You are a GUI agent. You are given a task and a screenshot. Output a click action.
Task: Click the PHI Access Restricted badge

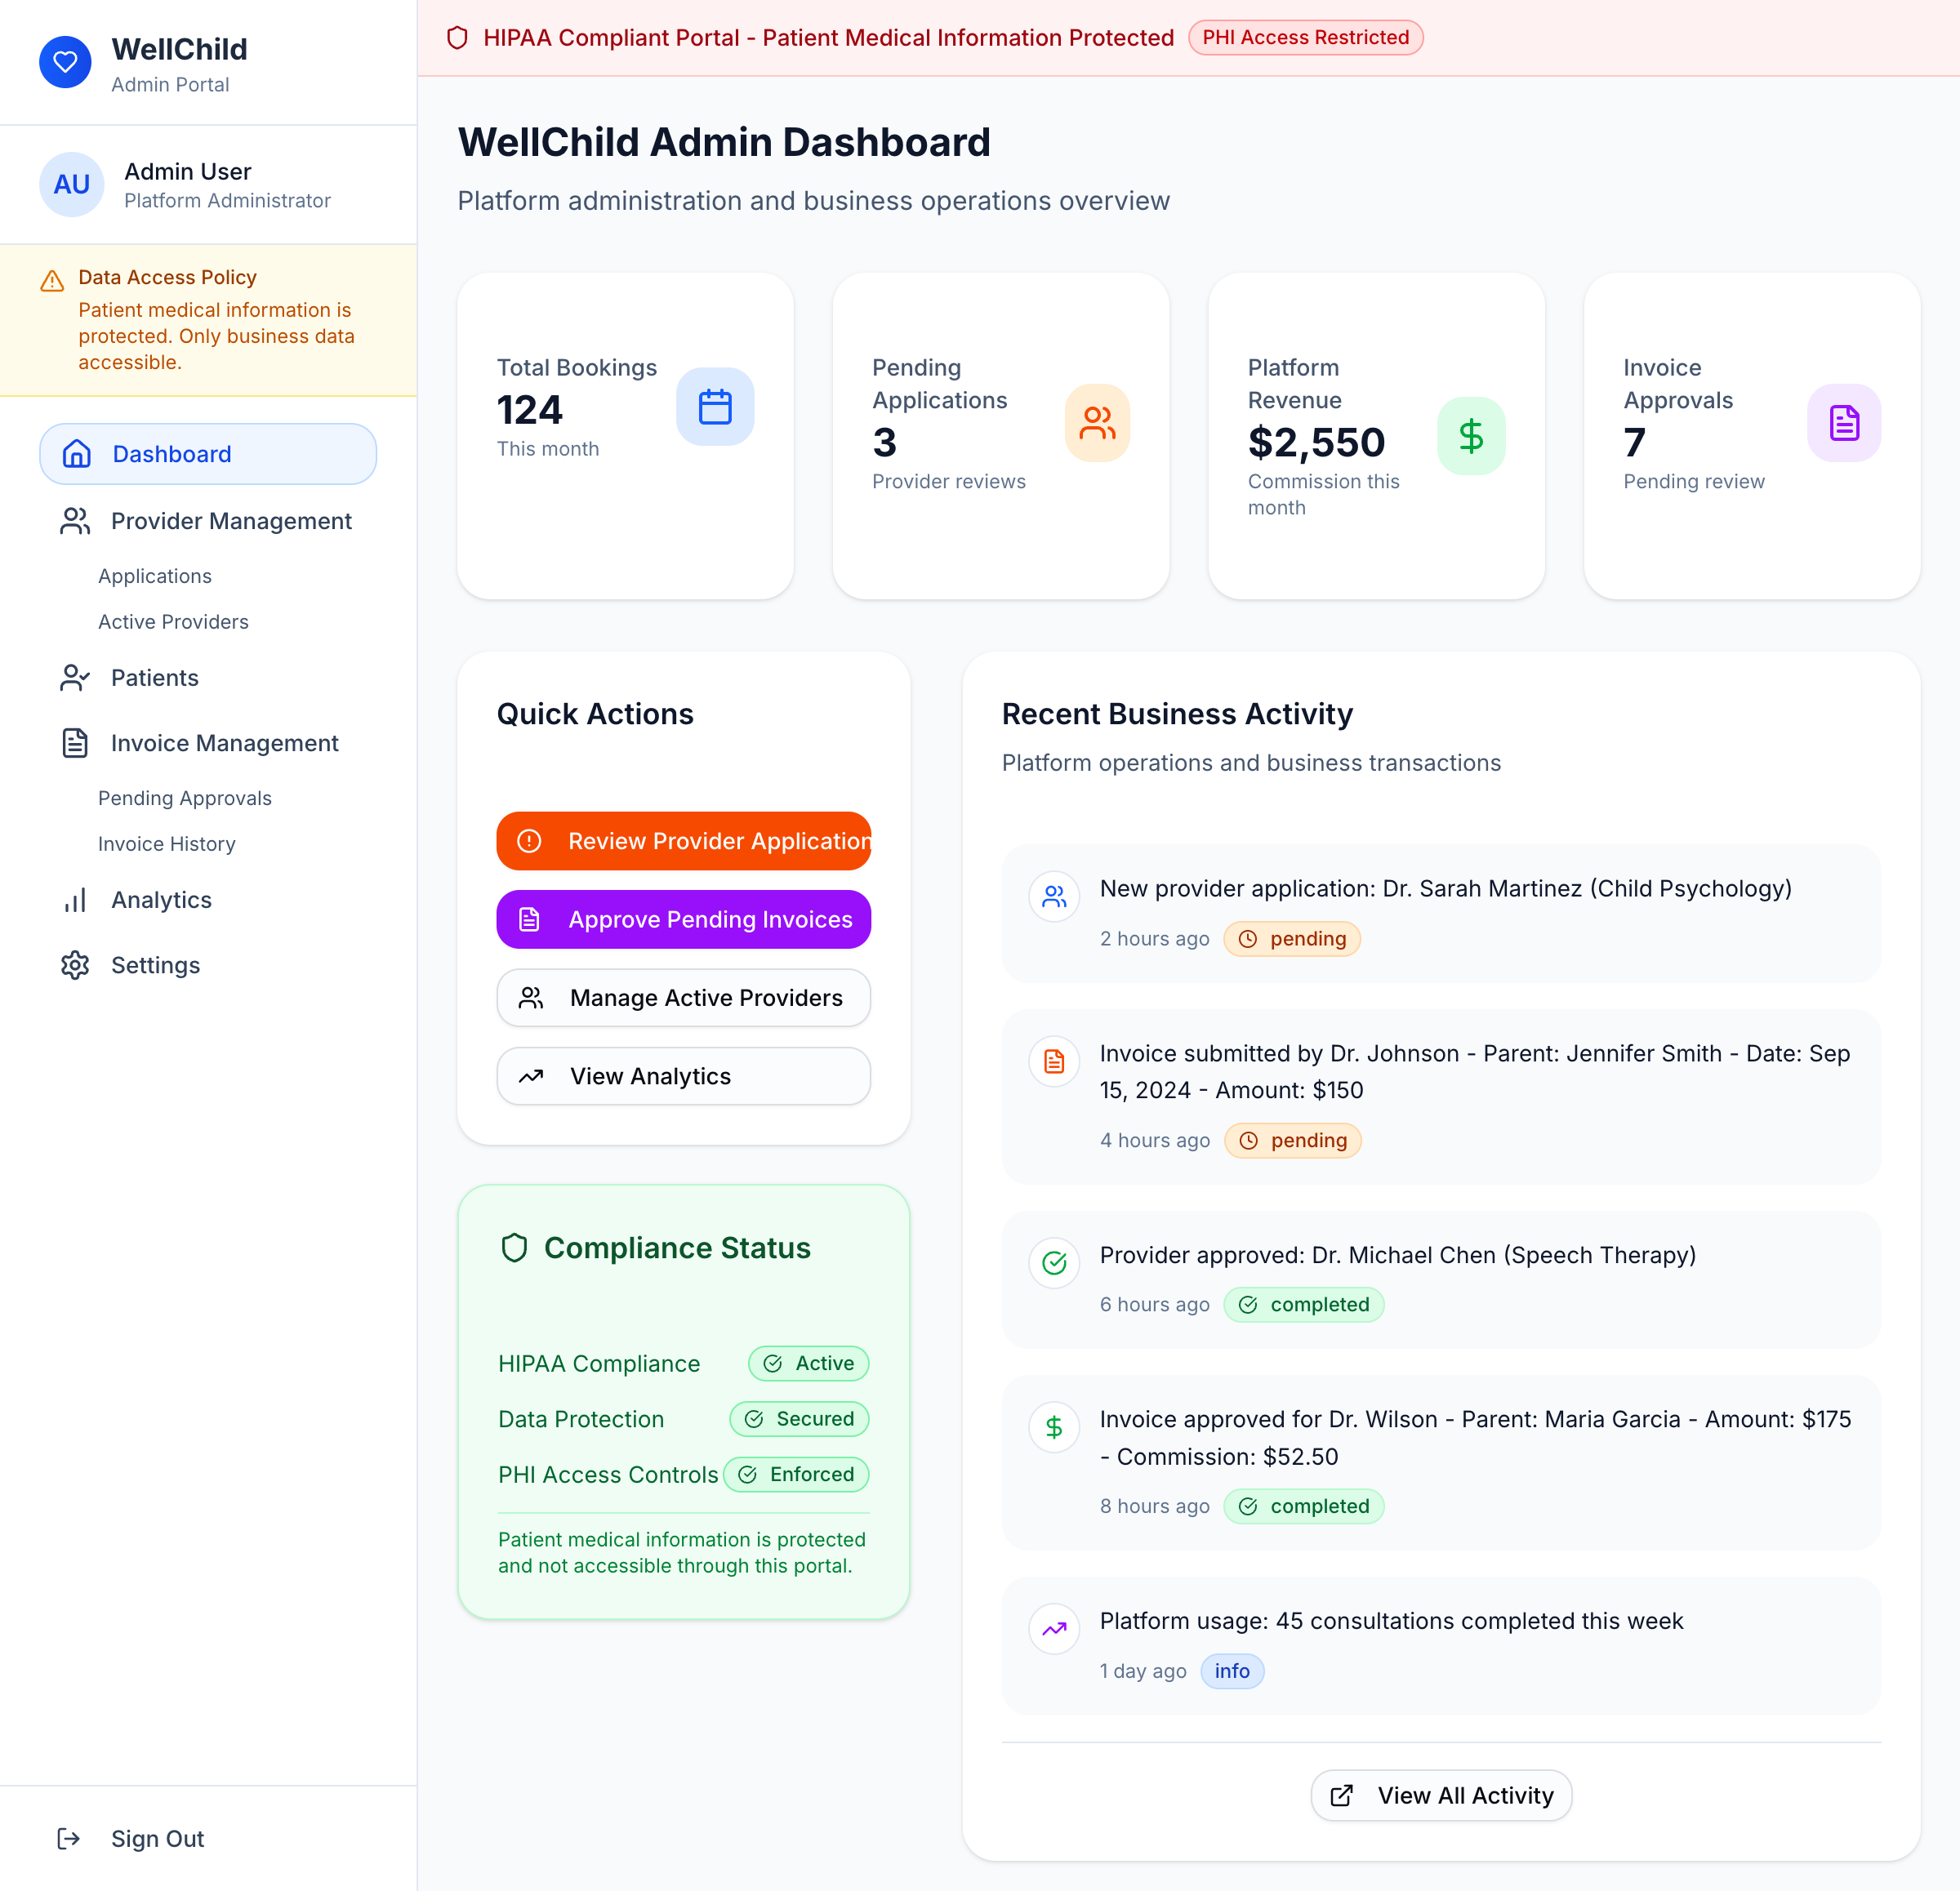coord(1304,38)
